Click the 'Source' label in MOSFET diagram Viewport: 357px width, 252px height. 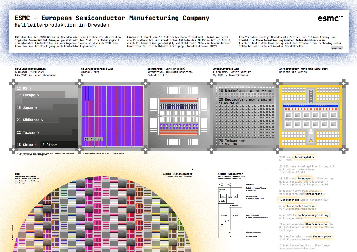(222, 189)
